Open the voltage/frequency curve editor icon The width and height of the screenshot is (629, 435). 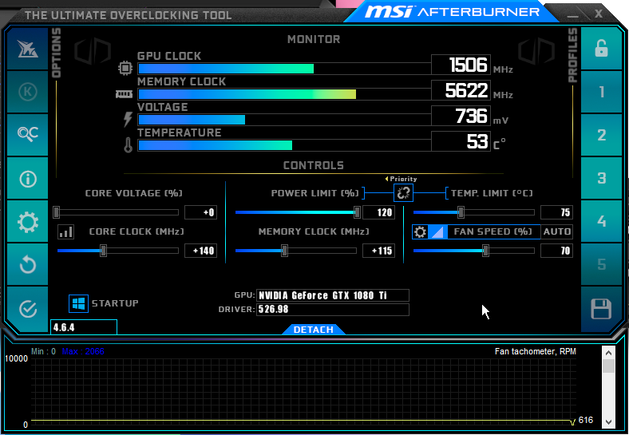click(x=65, y=231)
